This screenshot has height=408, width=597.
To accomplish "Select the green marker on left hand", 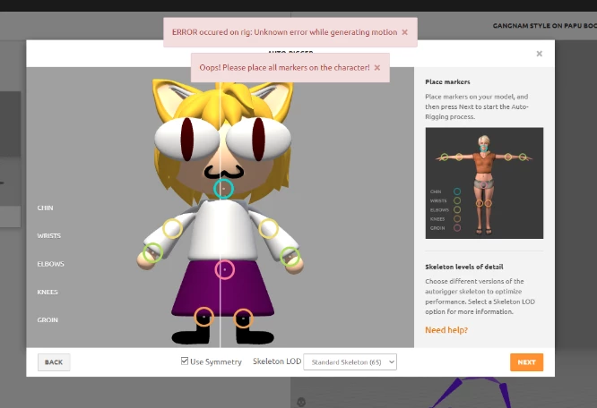I will [x=152, y=253].
